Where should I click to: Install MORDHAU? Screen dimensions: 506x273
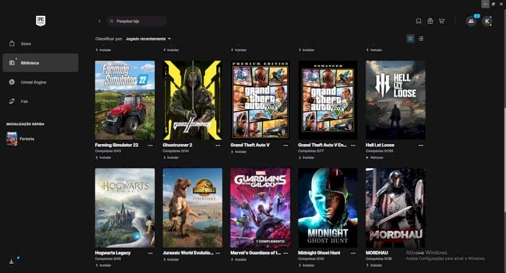tap(374, 265)
